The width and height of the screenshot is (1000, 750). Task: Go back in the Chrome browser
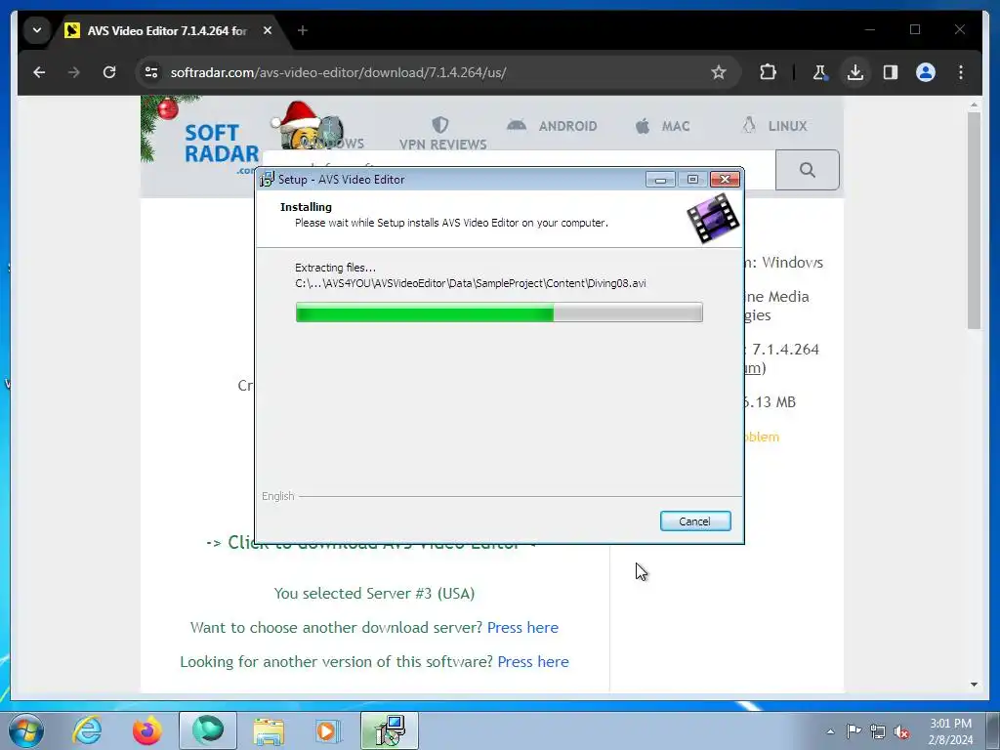point(39,72)
